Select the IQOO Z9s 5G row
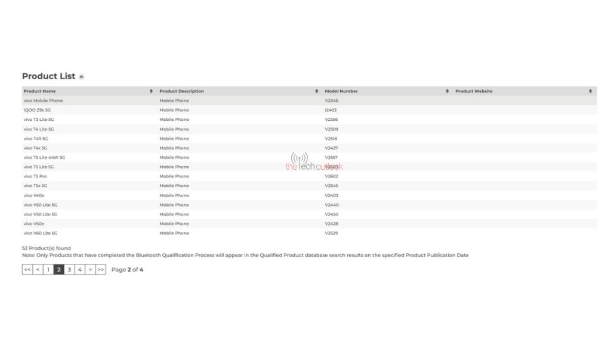Screen dimensions: 611x343 coord(310,110)
